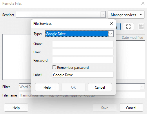Expand the Service dropdown in Remote Files
Screen dimensions: 147x114
coord(103,15)
